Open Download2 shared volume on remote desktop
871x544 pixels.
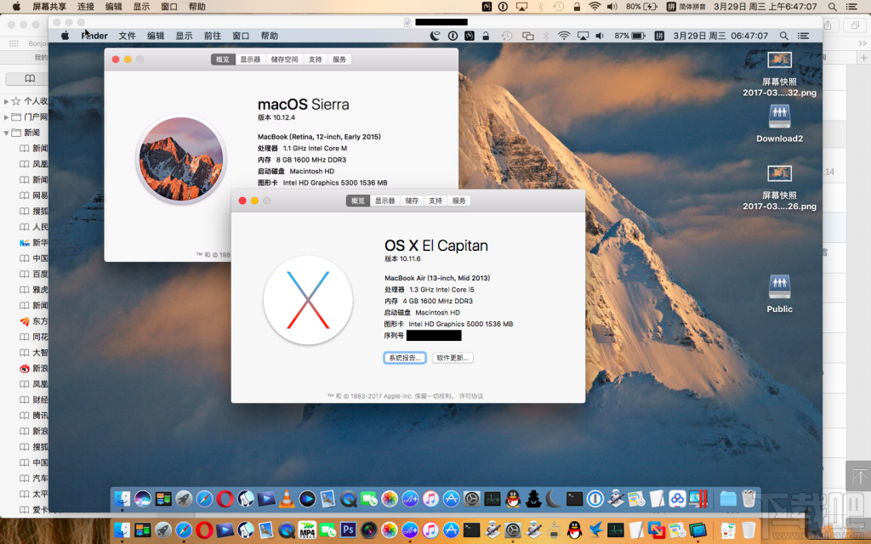click(x=779, y=123)
